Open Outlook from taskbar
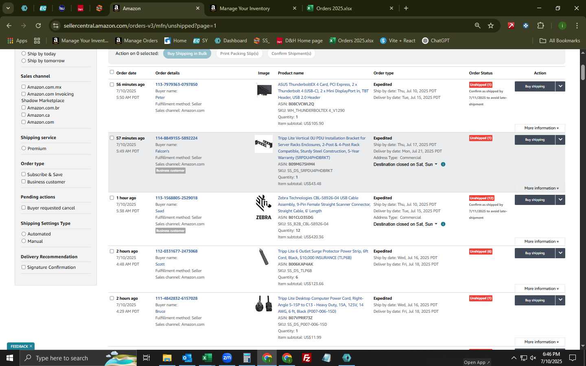586x366 pixels. [x=187, y=358]
